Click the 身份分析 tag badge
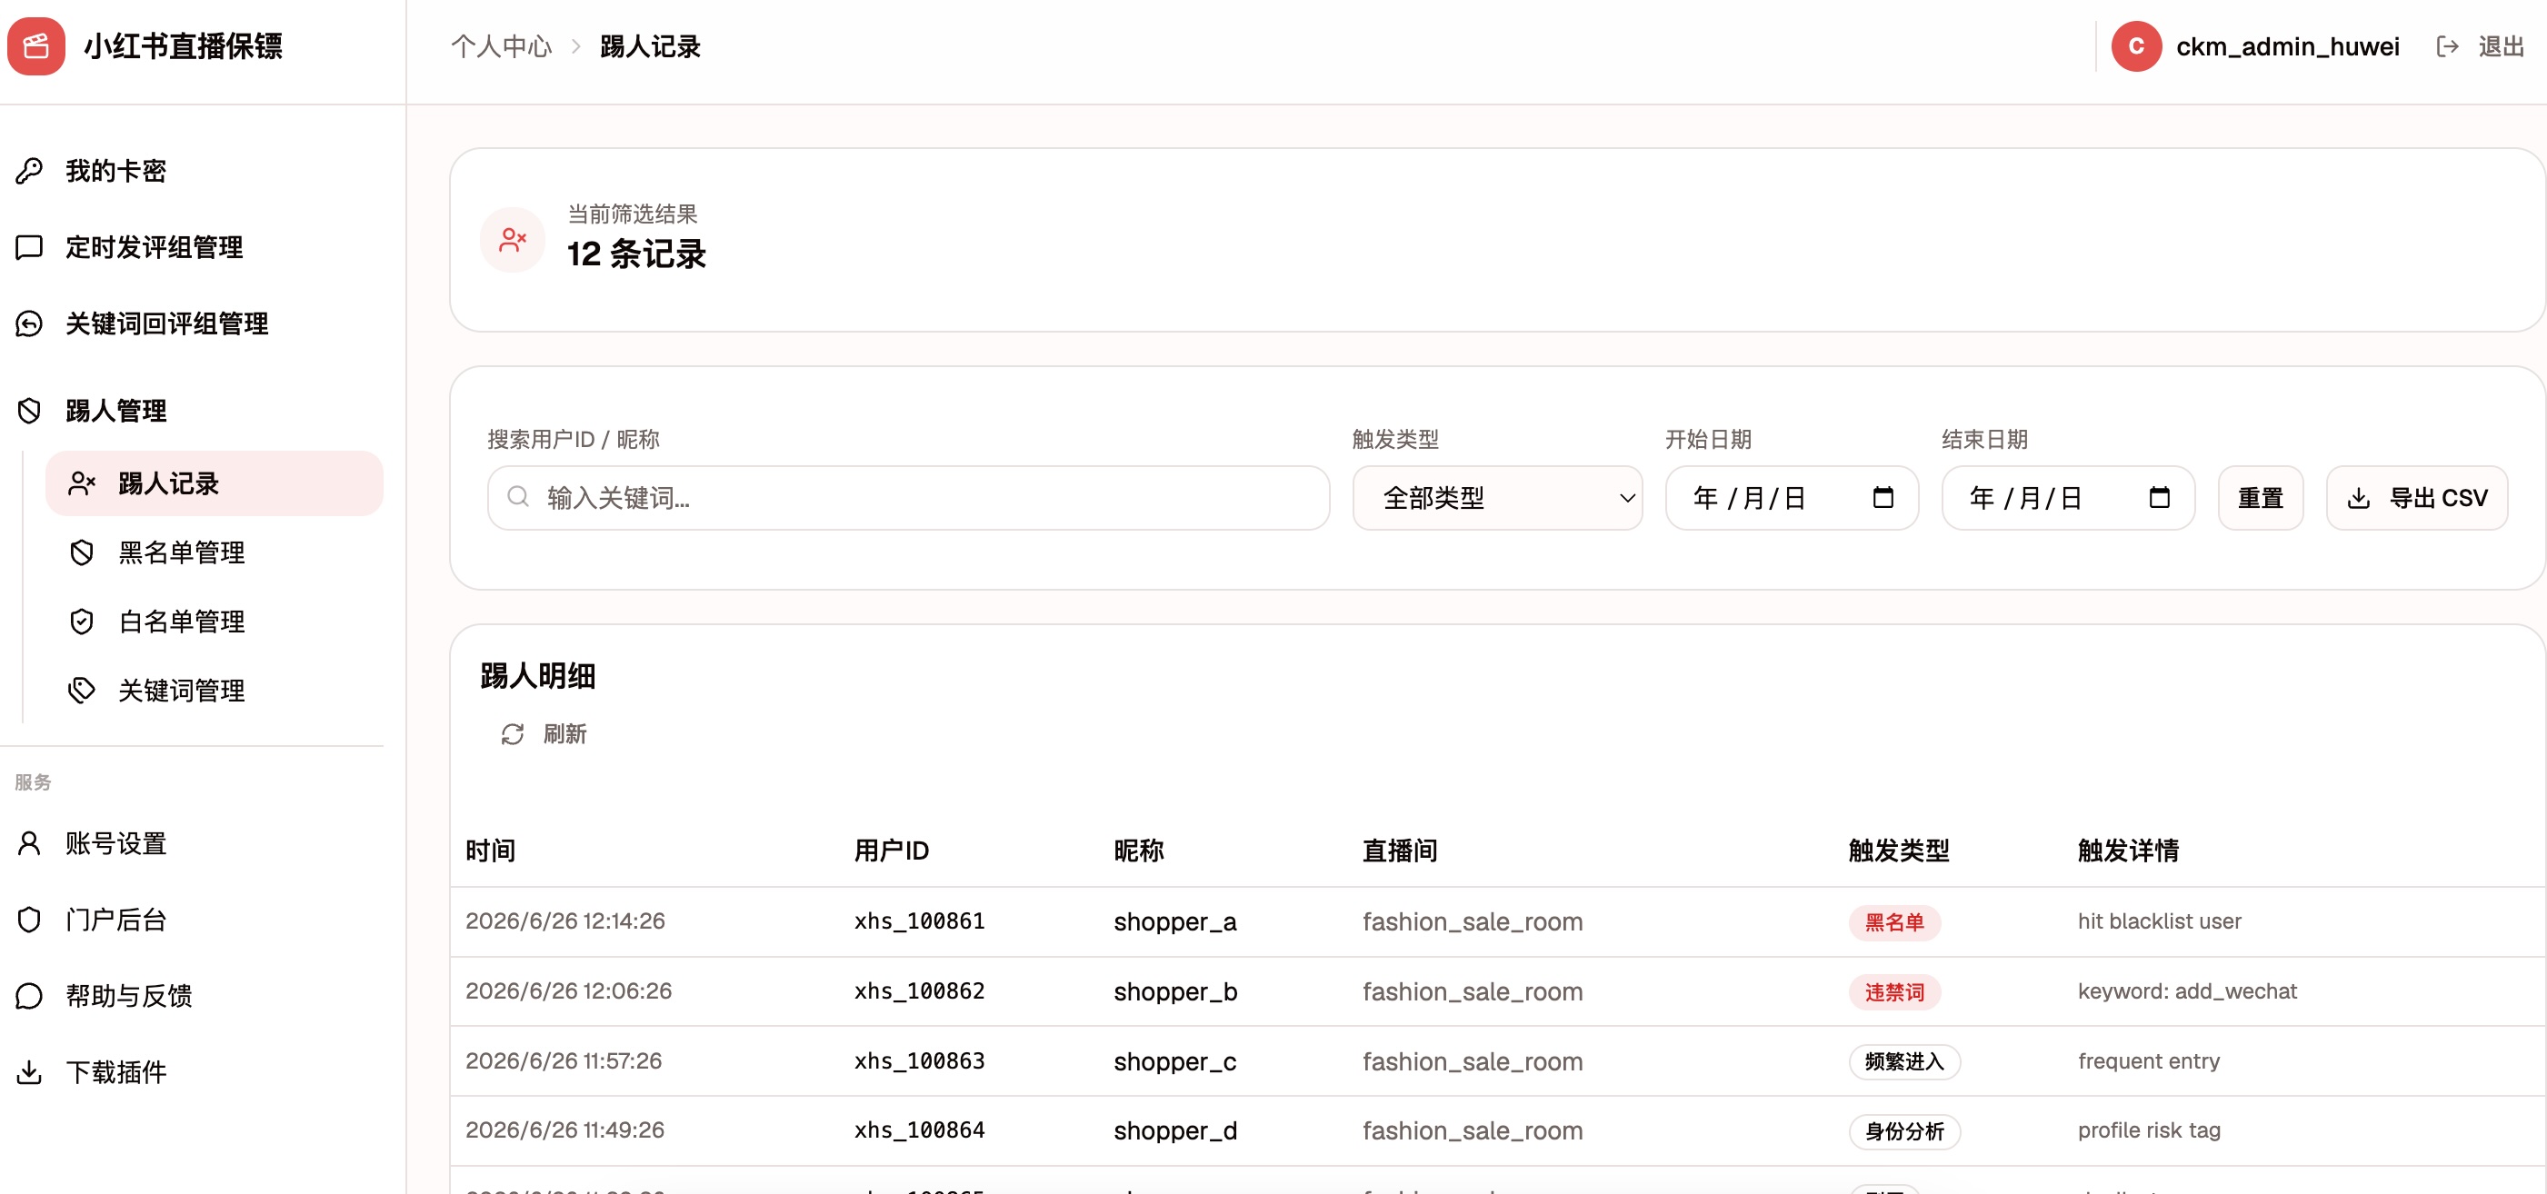2547x1194 pixels. [x=1904, y=1130]
